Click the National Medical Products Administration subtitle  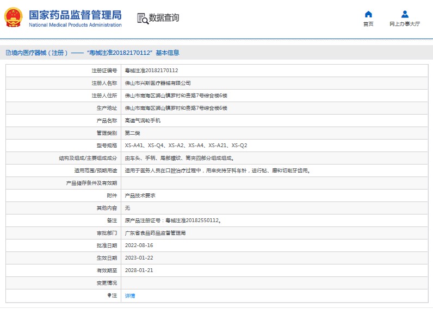click(x=75, y=25)
